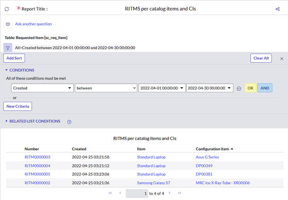
Task: Open the Asus G Series configuration item
Action: point(207,157)
